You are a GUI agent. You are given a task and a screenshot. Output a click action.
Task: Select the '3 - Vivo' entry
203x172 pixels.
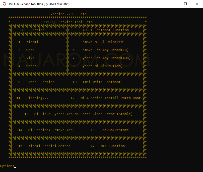click(x=26, y=58)
